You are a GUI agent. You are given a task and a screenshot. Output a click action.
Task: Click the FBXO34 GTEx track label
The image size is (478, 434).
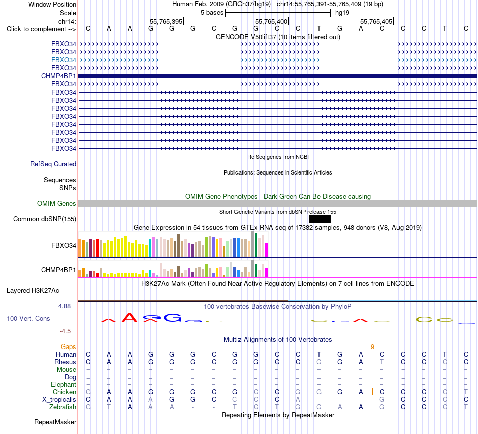[64, 245]
